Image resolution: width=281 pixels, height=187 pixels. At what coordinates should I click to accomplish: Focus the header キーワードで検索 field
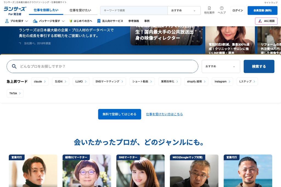134,10
